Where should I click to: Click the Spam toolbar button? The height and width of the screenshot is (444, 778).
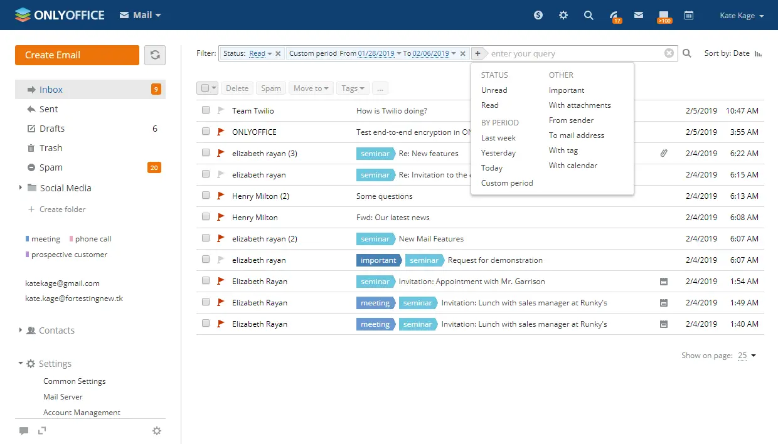click(271, 88)
